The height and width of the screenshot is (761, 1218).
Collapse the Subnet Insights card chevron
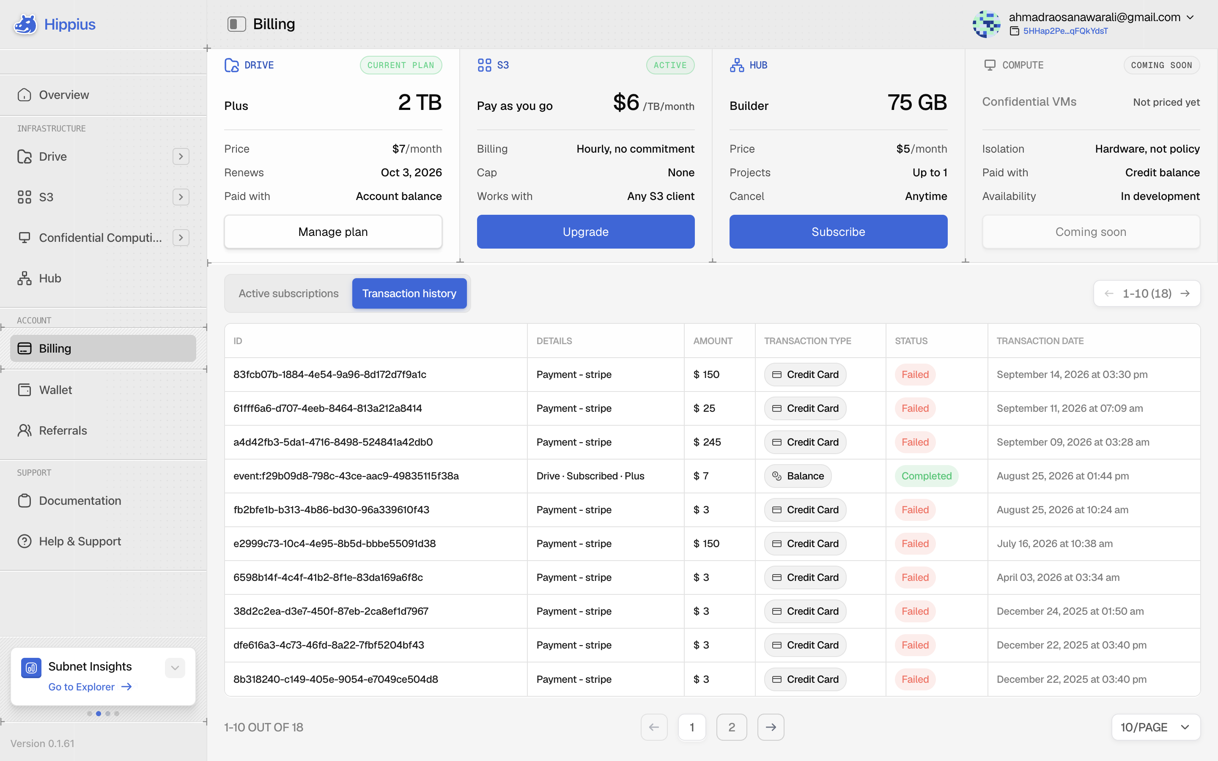pyautogui.click(x=175, y=668)
